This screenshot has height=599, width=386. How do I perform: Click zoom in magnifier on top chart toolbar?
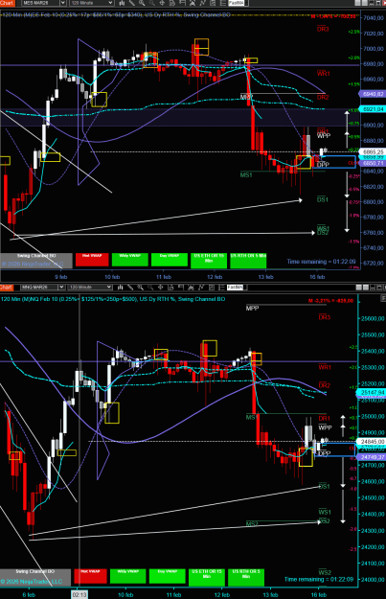click(142, 3)
